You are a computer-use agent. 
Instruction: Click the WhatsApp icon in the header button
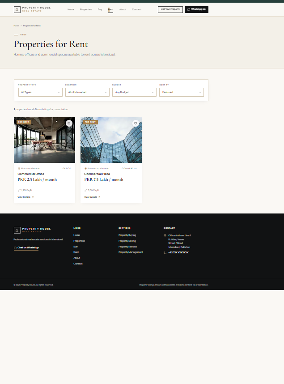tap(189, 9)
